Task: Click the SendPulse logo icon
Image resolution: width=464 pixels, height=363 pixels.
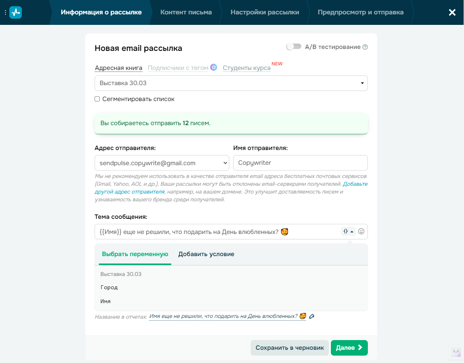Action: pyautogui.click(x=16, y=12)
